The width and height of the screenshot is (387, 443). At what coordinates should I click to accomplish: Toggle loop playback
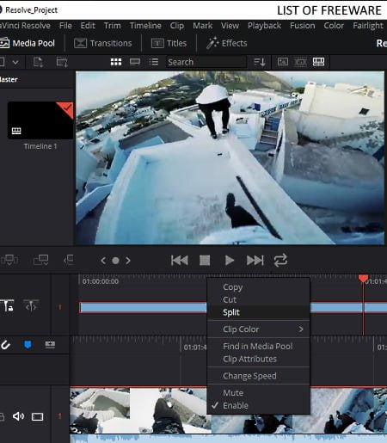(280, 261)
